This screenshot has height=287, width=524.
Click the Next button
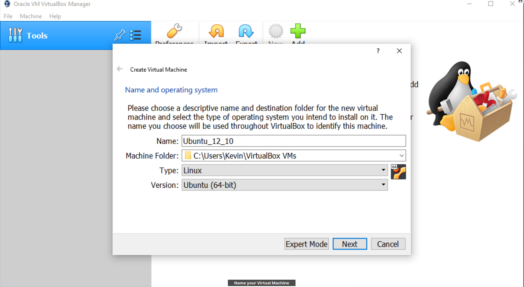[349, 244]
